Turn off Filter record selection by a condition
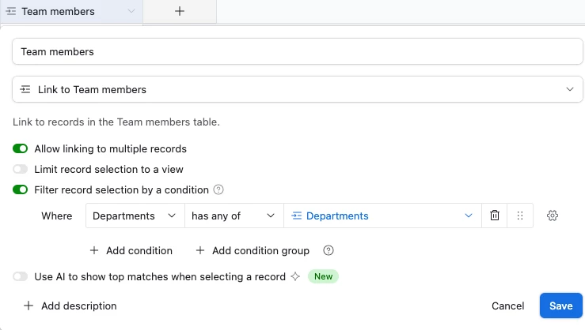 coord(21,189)
